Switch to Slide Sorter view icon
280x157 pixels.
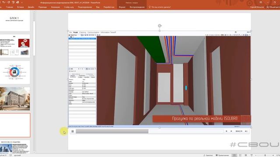point(240,155)
